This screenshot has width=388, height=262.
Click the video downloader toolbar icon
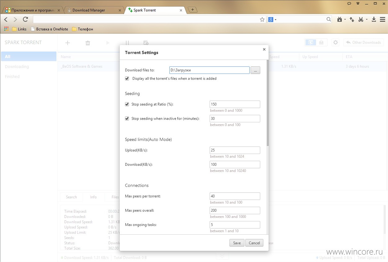point(340,19)
